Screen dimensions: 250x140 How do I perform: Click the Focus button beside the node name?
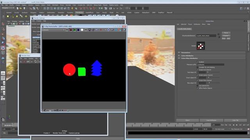tap(226, 33)
